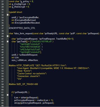Click the "1ak3Zq0E1z4Jn4s9" string on line 46
The height and width of the screenshot is (107, 100).
coord(30,52)
